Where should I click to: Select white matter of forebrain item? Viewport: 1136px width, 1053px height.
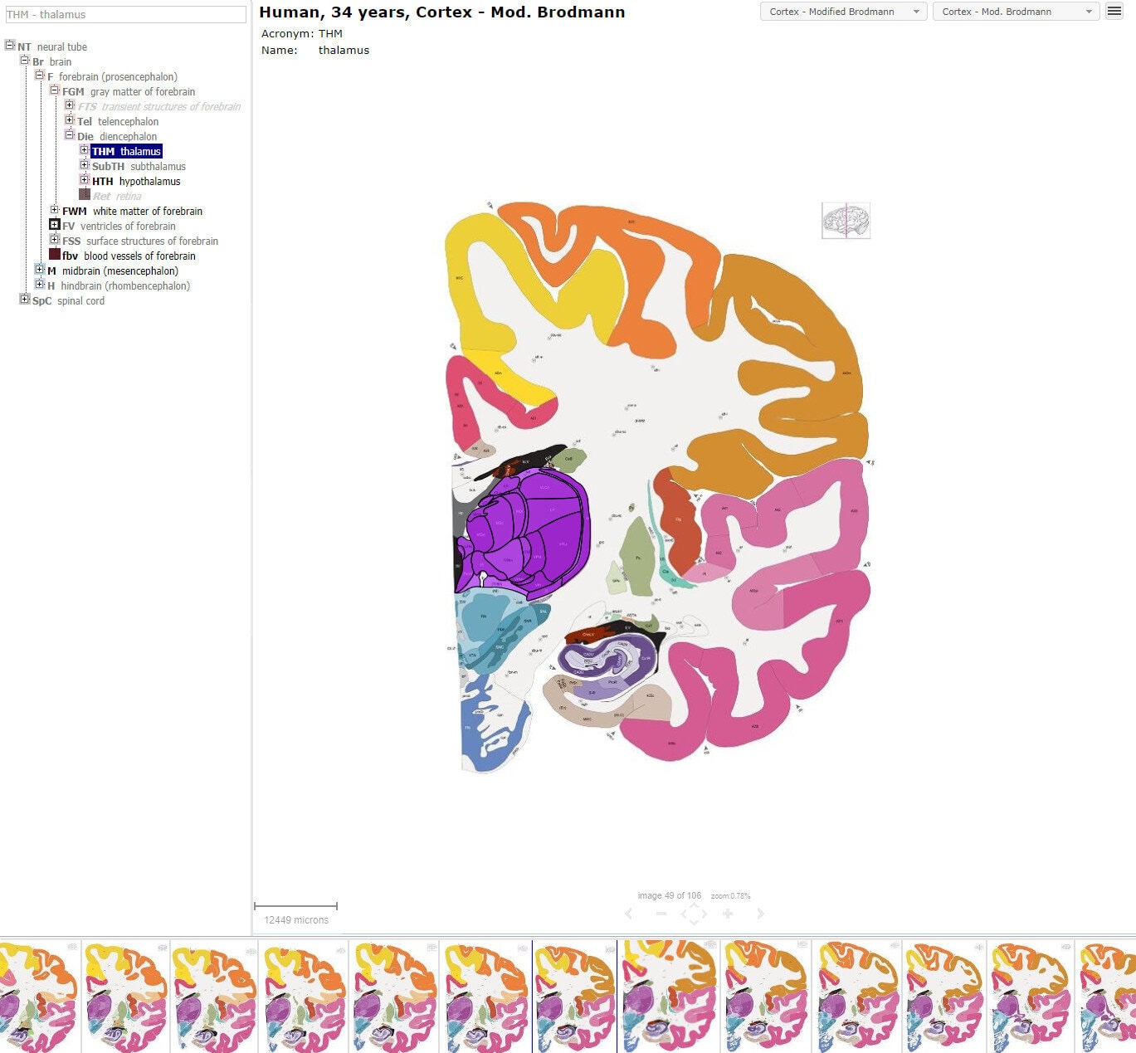click(147, 211)
